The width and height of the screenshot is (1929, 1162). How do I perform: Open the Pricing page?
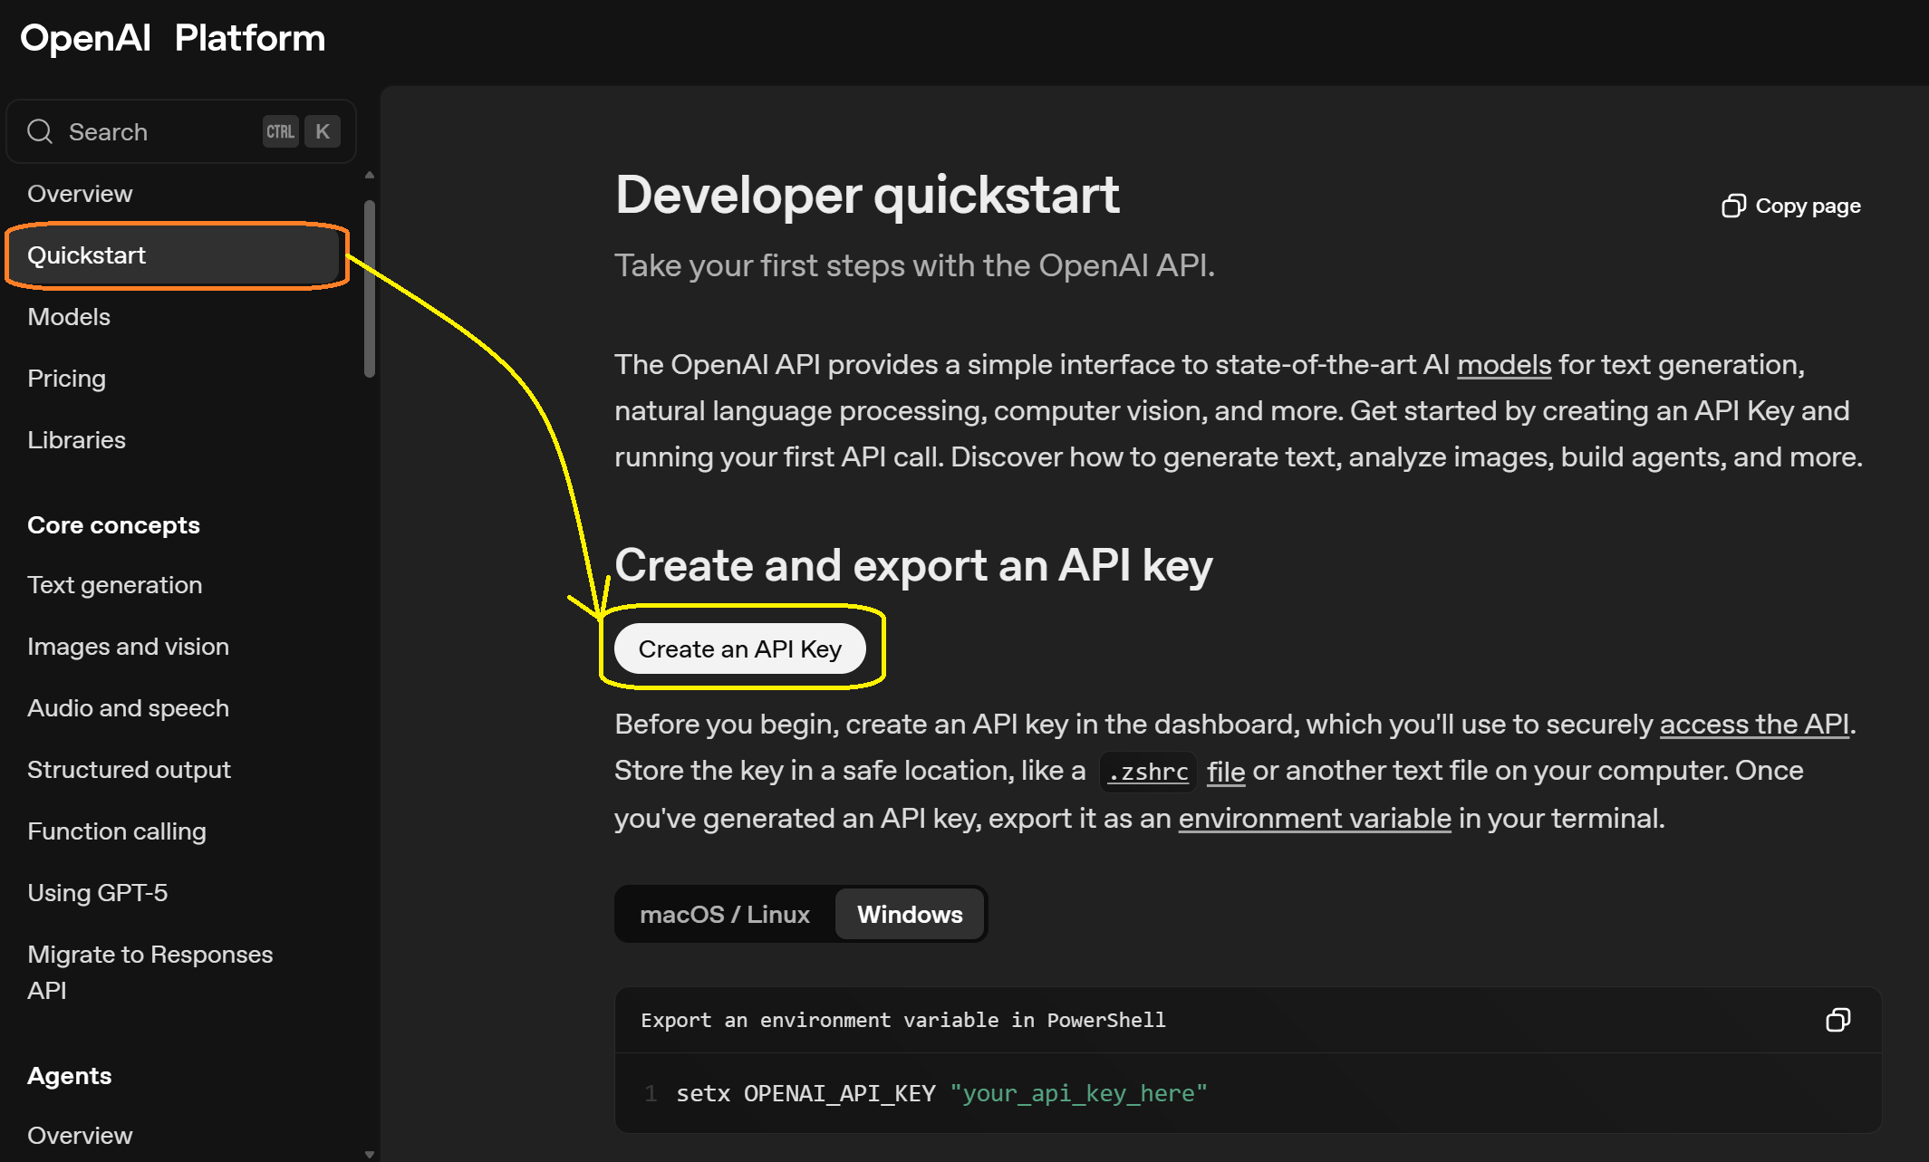[66, 378]
